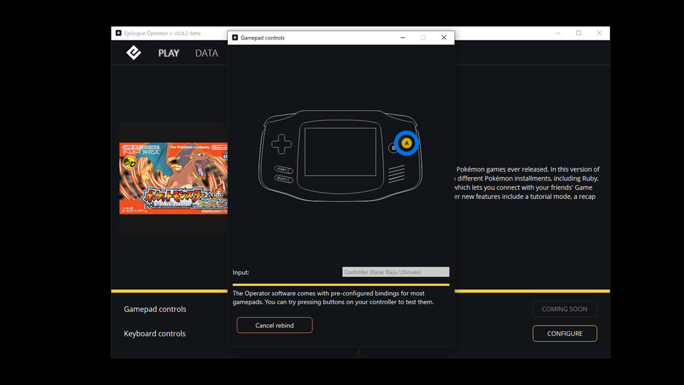The height and width of the screenshot is (385, 684).
Task: Switch to the PLAY tab
Action: coord(168,53)
